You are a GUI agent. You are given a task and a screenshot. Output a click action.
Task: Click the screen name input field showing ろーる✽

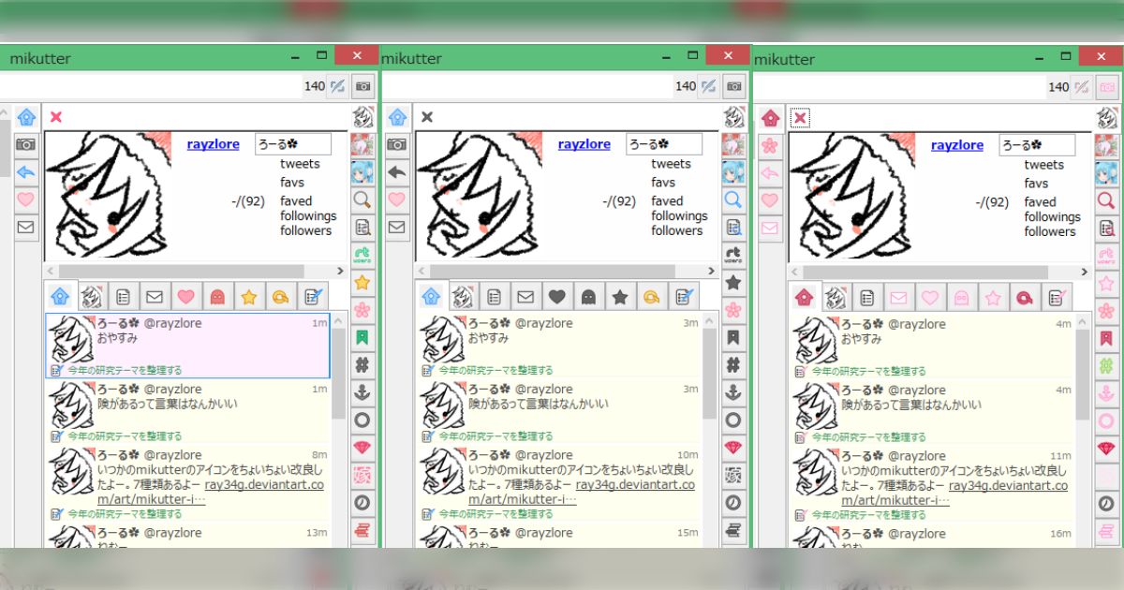pyautogui.click(x=293, y=143)
